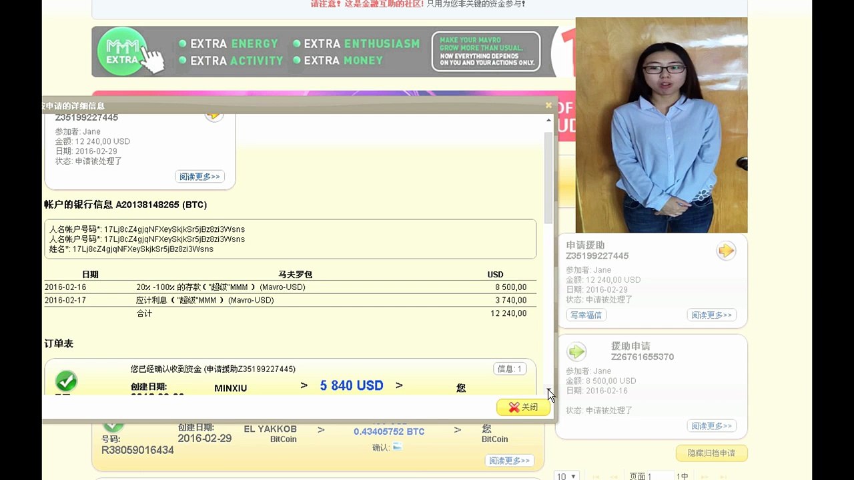The width and height of the screenshot is (854, 480).
Task: Click the dialog vertical scrollbar thumb
Action: (x=549, y=177)
